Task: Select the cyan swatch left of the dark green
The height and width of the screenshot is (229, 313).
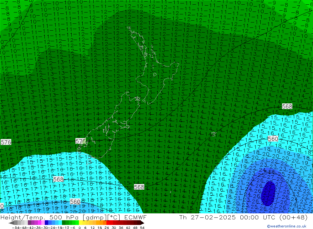Action: 60,223
